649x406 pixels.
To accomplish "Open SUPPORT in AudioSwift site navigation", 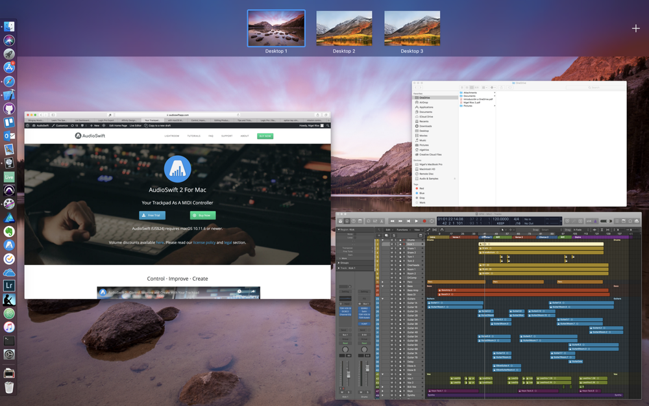I will (x=227, y=136).
